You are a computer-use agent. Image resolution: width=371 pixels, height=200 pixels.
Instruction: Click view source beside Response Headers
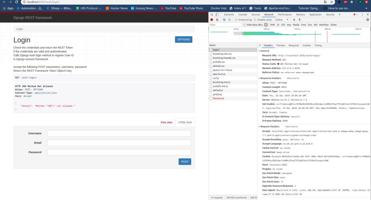[x=293, y=78]
